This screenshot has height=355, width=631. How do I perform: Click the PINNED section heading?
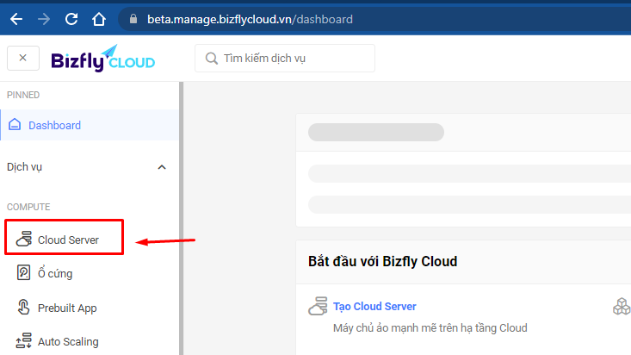click(23, 95)
